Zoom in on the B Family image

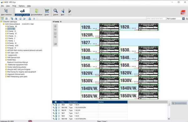pyautogui.click(x=55, y=26)
